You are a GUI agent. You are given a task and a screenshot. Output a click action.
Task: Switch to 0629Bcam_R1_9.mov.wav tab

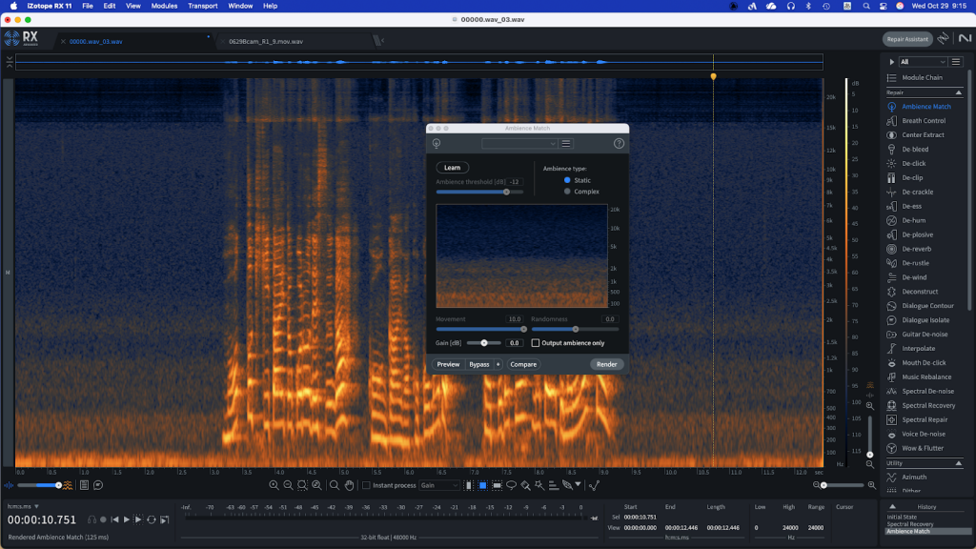pyautogui.click(x=266, y=42)
